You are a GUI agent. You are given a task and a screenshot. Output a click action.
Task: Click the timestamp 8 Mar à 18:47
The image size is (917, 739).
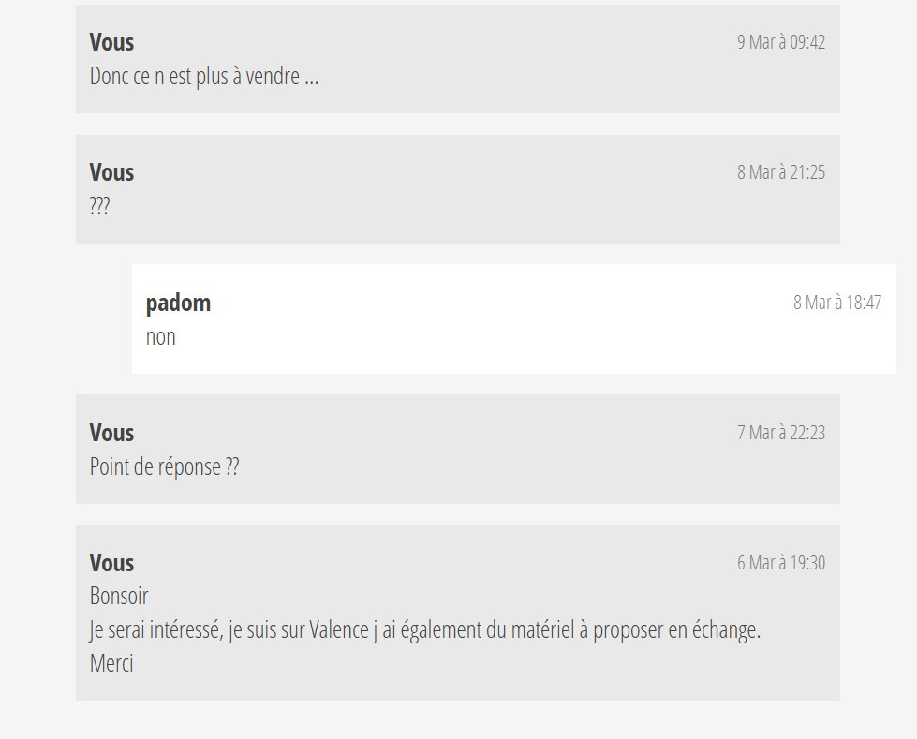[836, 303]
